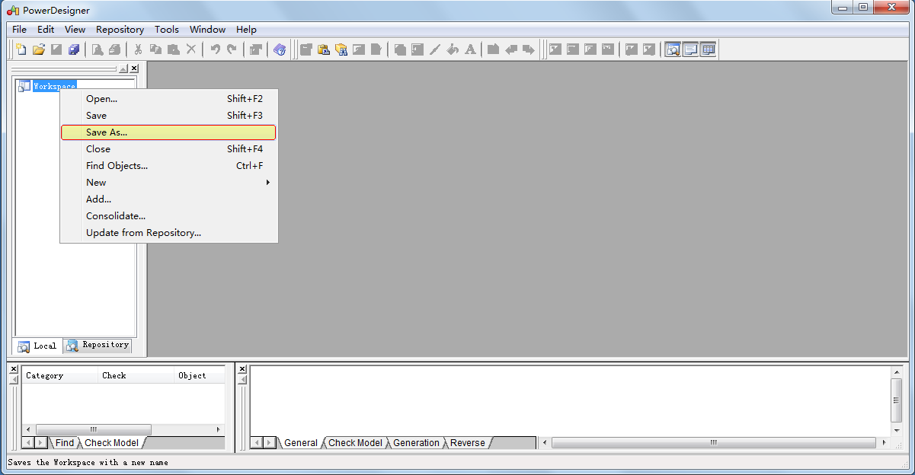Close the Result List panel
915x475 pixels.
(x=14, y=369)
